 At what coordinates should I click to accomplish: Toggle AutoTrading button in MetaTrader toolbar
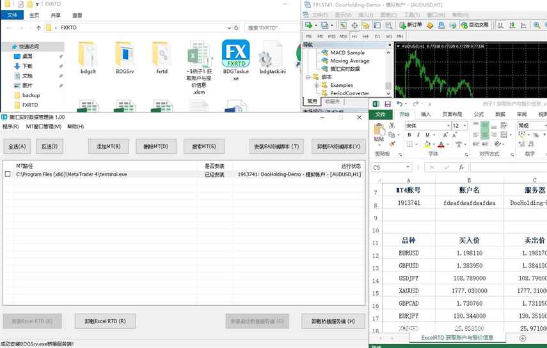(475, 25)
